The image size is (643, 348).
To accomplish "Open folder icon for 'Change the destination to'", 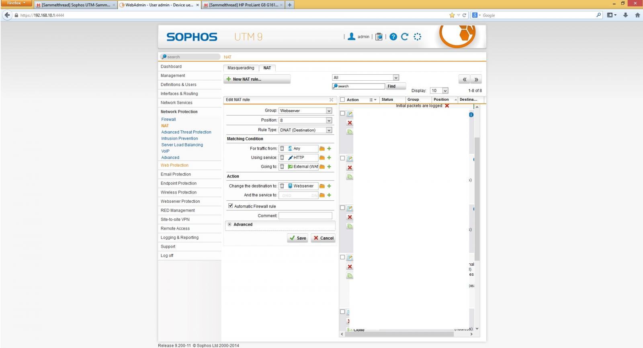I will point(322,186).
